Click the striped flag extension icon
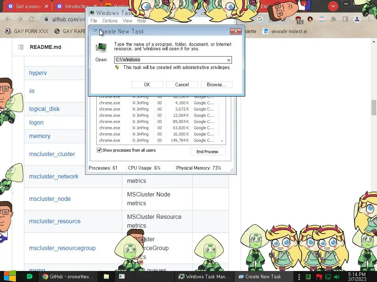Image resolution: width=377 pixels, height=282 pixels. click(322, 19)
